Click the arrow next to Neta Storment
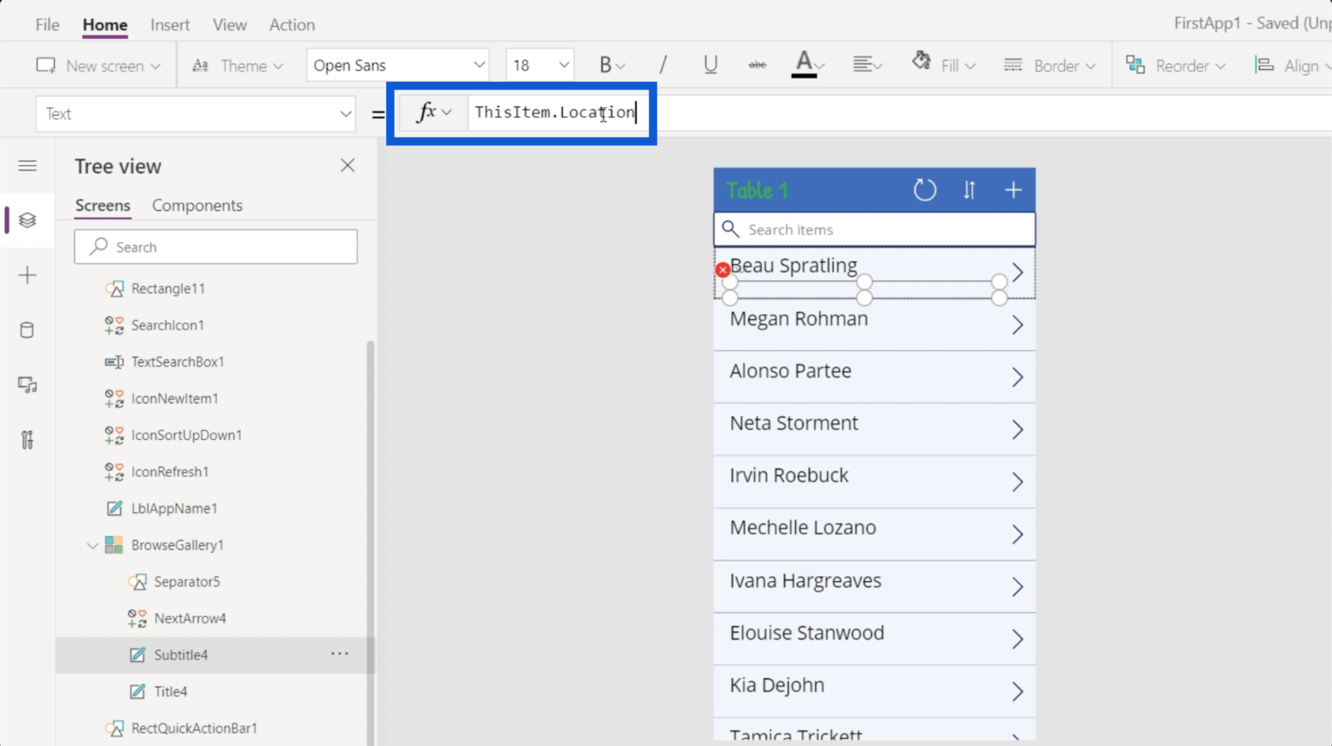 tap(1017, 430)
